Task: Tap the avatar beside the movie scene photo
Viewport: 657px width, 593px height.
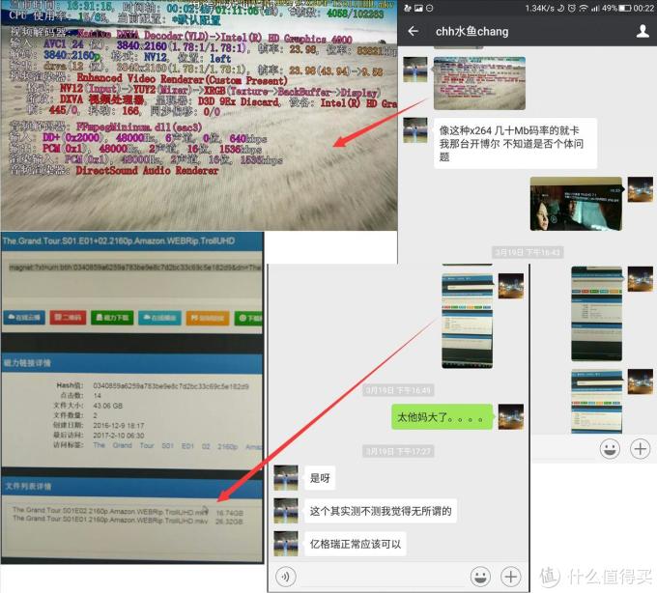Action: coord(640,189)
